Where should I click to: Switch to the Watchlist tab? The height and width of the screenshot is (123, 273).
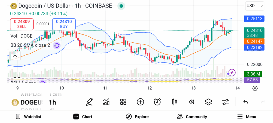tap(29, 117)
